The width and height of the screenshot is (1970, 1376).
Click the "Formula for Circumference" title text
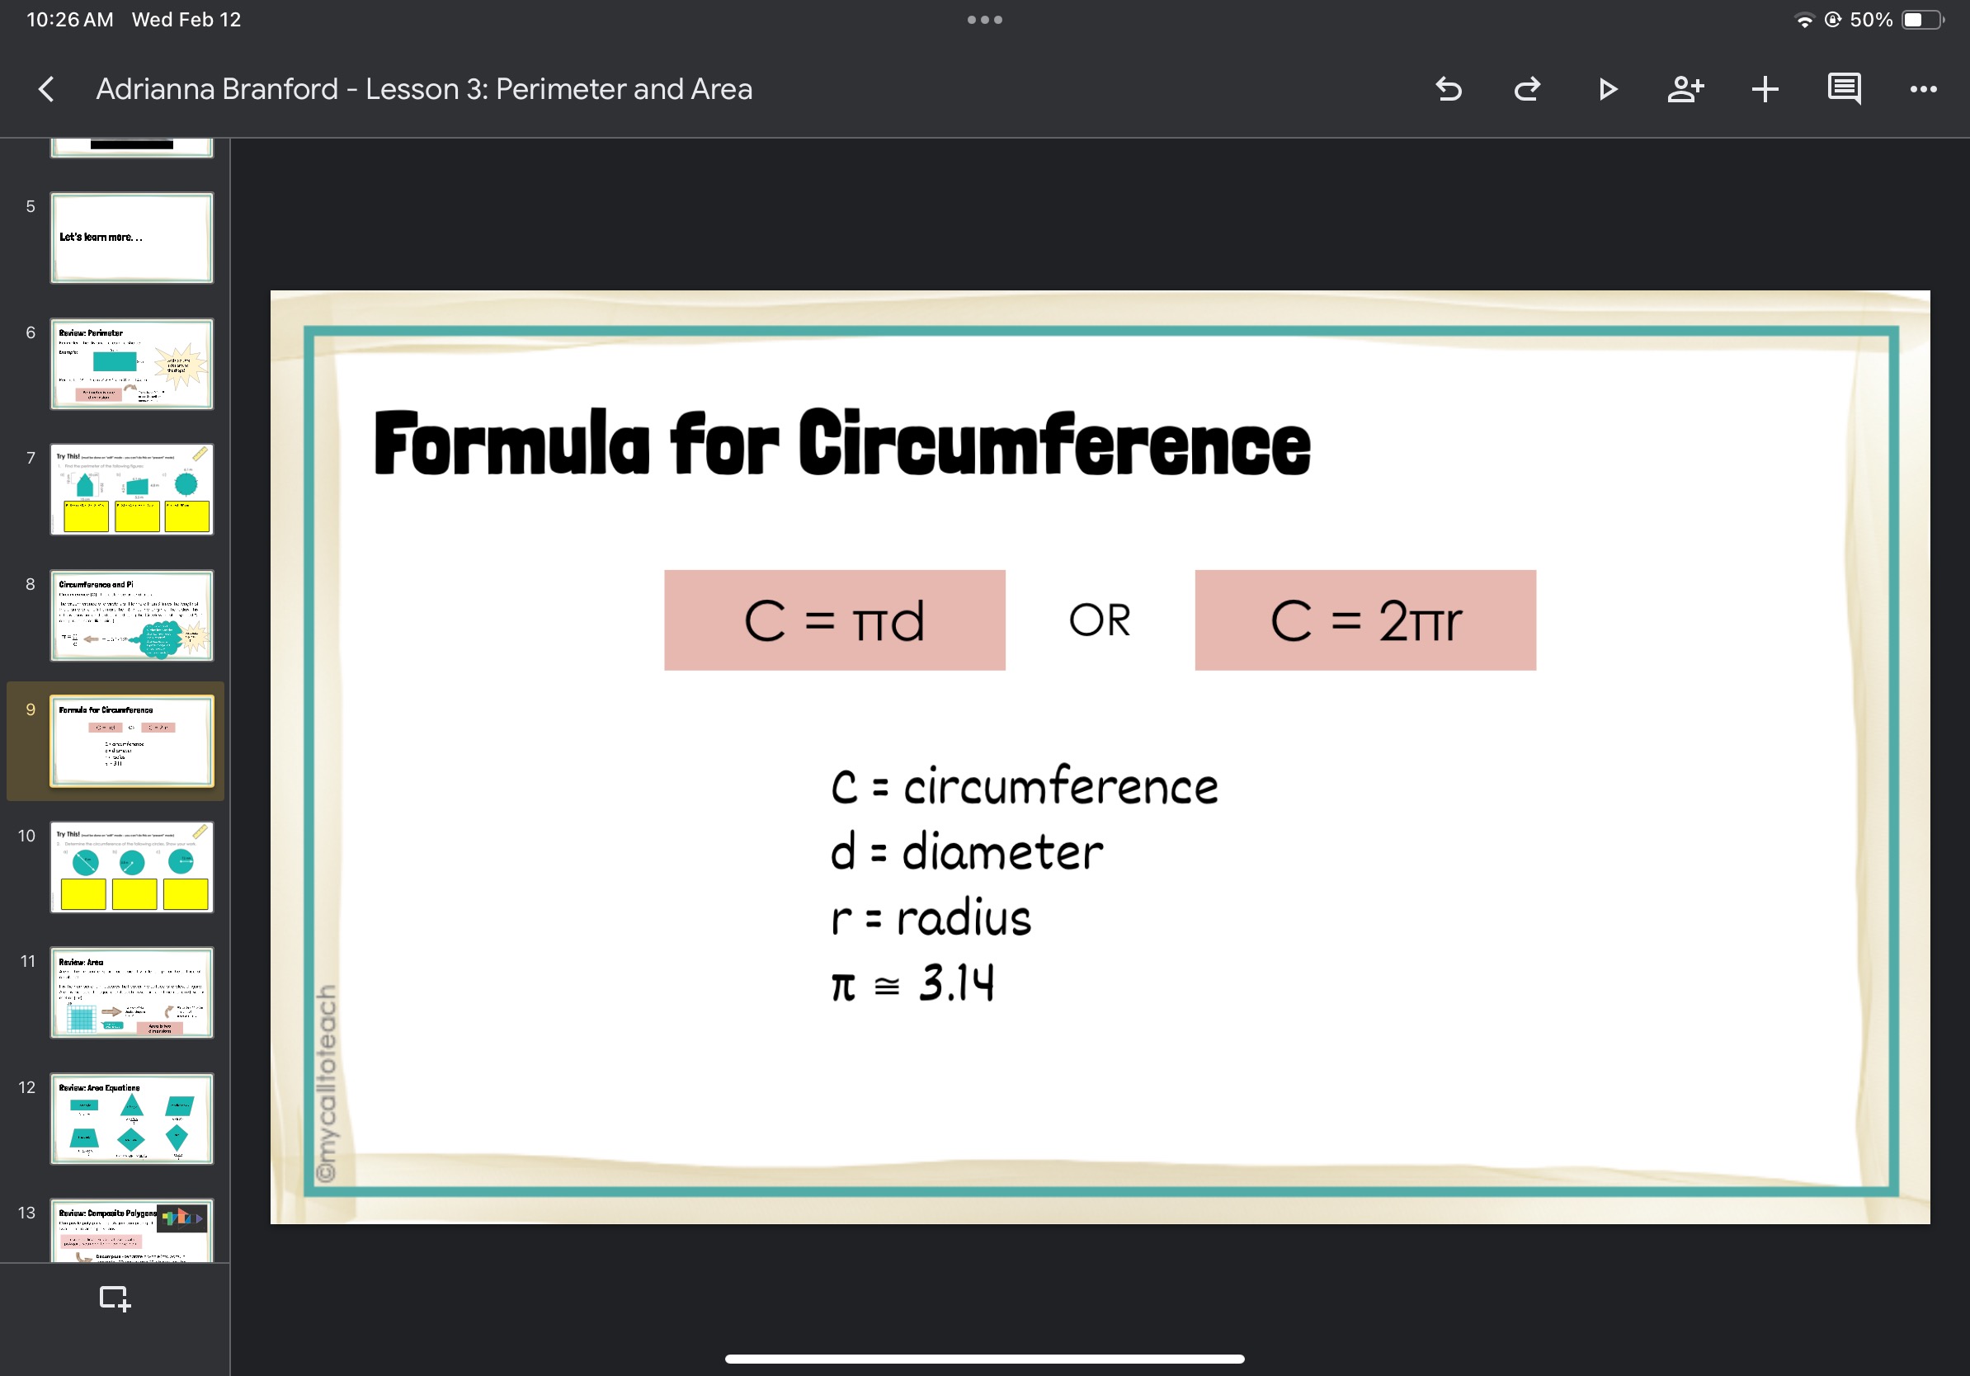841,443
